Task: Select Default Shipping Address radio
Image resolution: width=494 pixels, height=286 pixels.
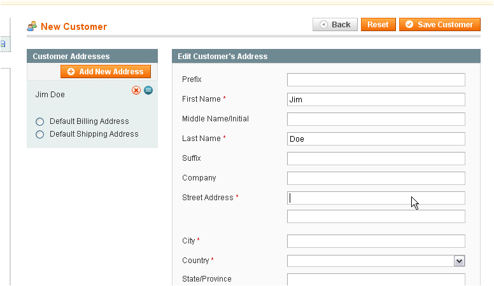Action: coord(39,134)
